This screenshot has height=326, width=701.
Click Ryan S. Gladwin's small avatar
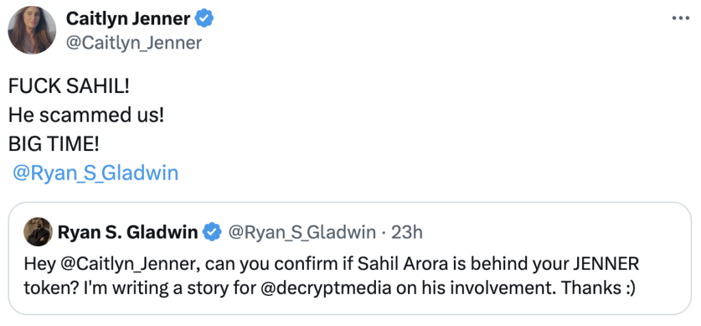tap(38, 232)
